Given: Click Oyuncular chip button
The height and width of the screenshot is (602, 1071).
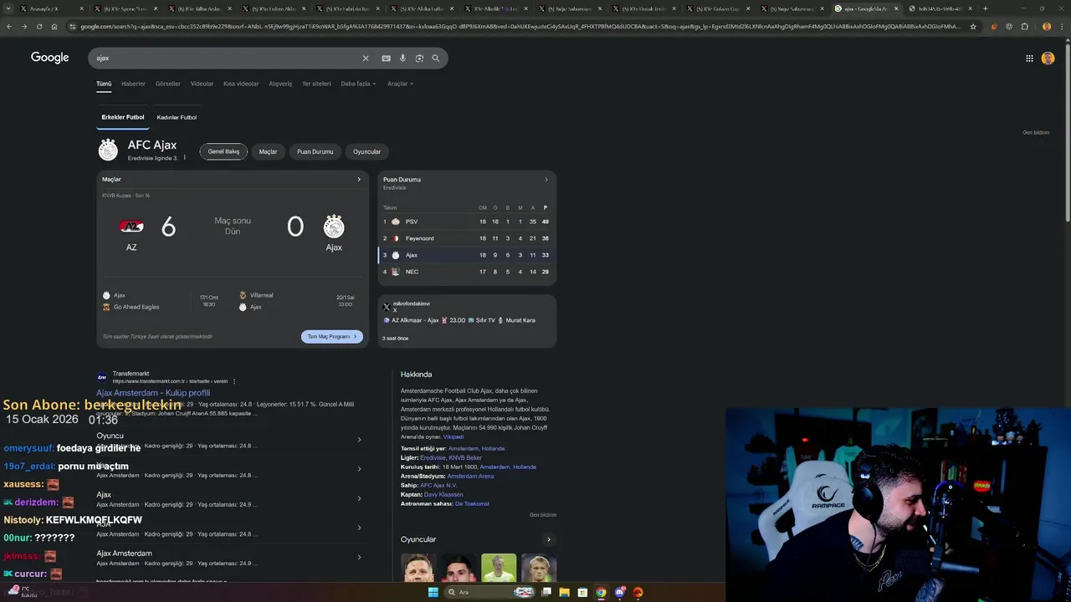Looking at the screenshot, I should (x=366, y=151).
